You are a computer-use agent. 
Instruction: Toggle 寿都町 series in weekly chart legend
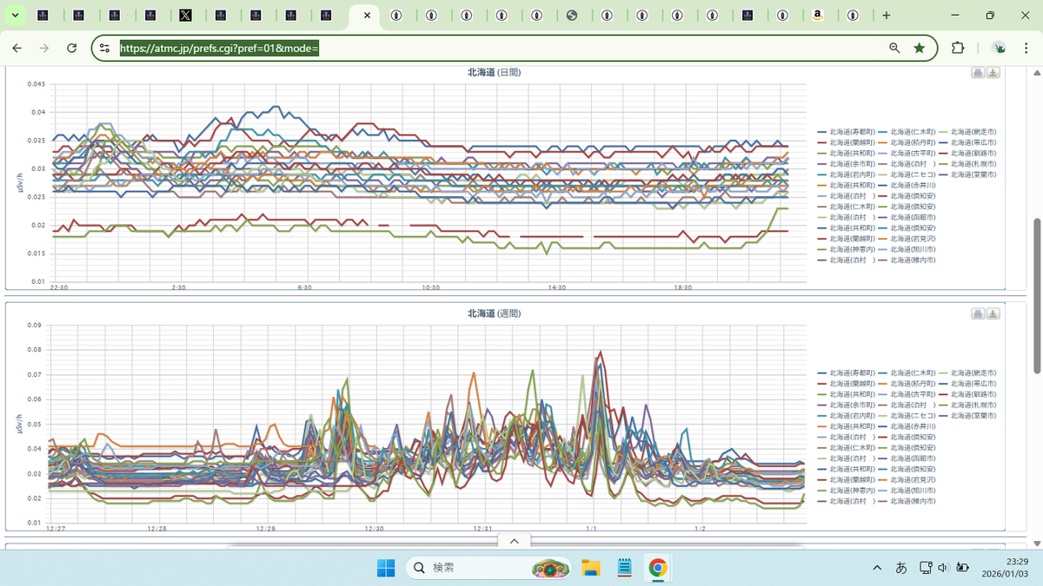pyautogui.click(x=846, y=372)
